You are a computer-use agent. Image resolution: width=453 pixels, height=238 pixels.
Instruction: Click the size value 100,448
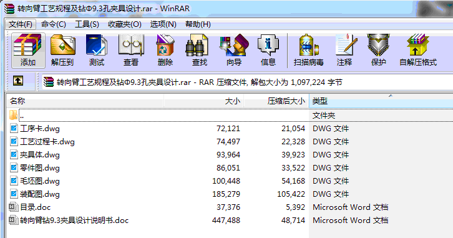tap(226, 181)
